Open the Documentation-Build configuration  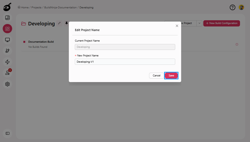[x=41, y=42]
